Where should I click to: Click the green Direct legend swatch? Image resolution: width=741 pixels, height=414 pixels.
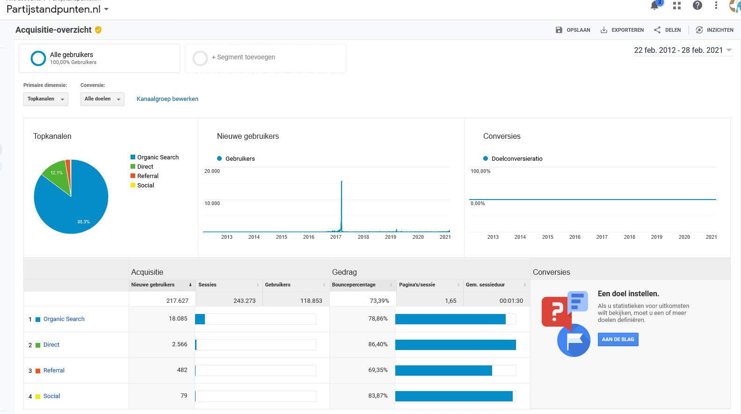point(133,166)
